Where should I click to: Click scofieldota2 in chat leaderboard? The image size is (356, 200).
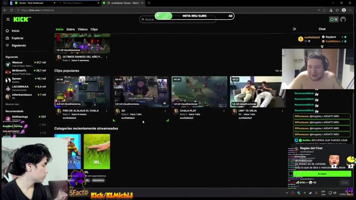312,37
